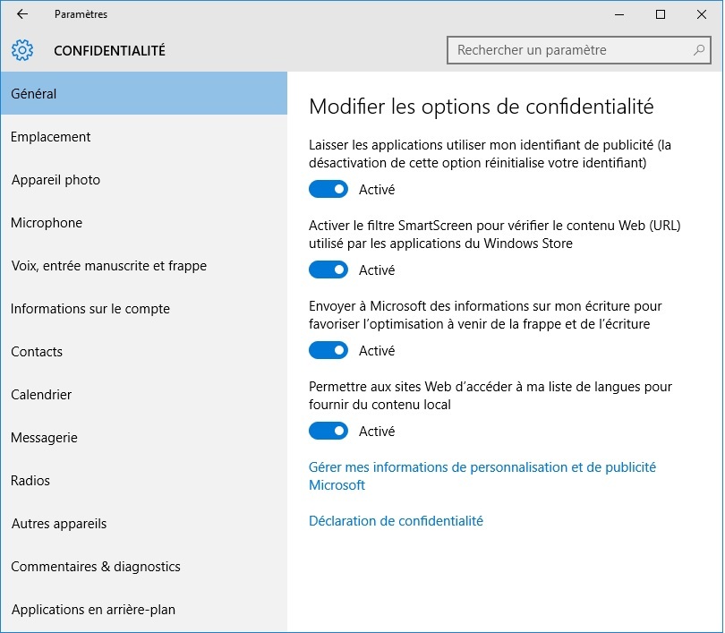Click the search magnifier icon

(x=699, y=50)
